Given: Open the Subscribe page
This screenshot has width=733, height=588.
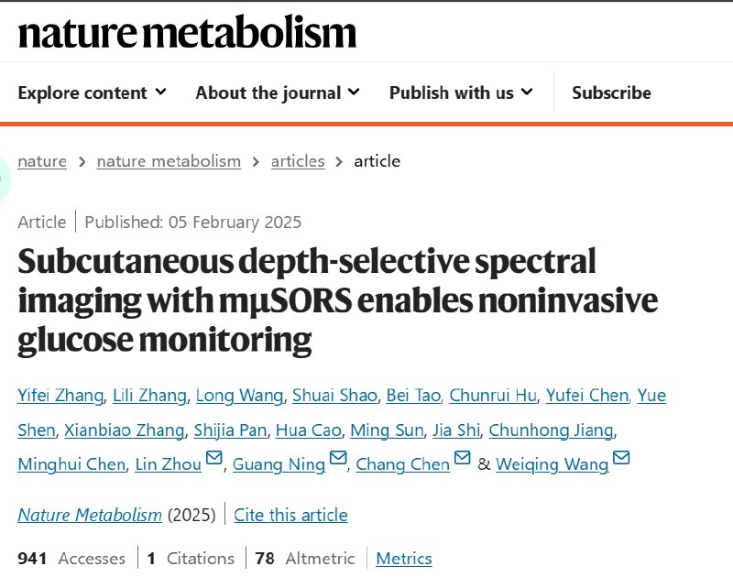Looking at the screenshot, I should 611,93.
